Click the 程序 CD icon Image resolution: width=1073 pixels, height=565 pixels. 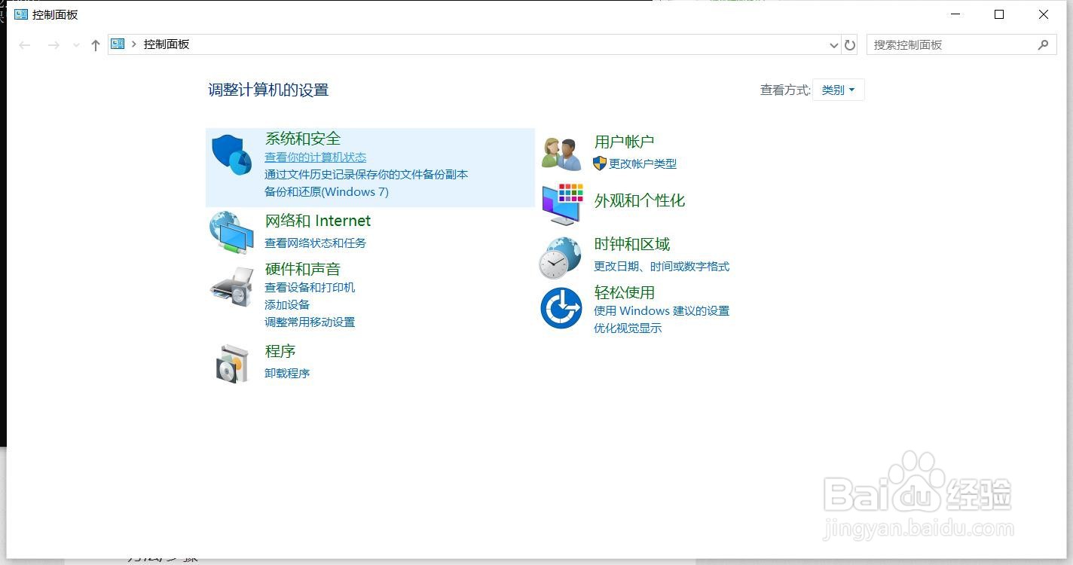(233, 363)
